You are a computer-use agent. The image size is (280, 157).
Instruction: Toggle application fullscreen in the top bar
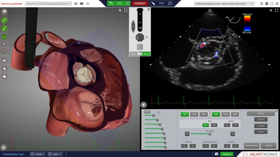point(272,4)
